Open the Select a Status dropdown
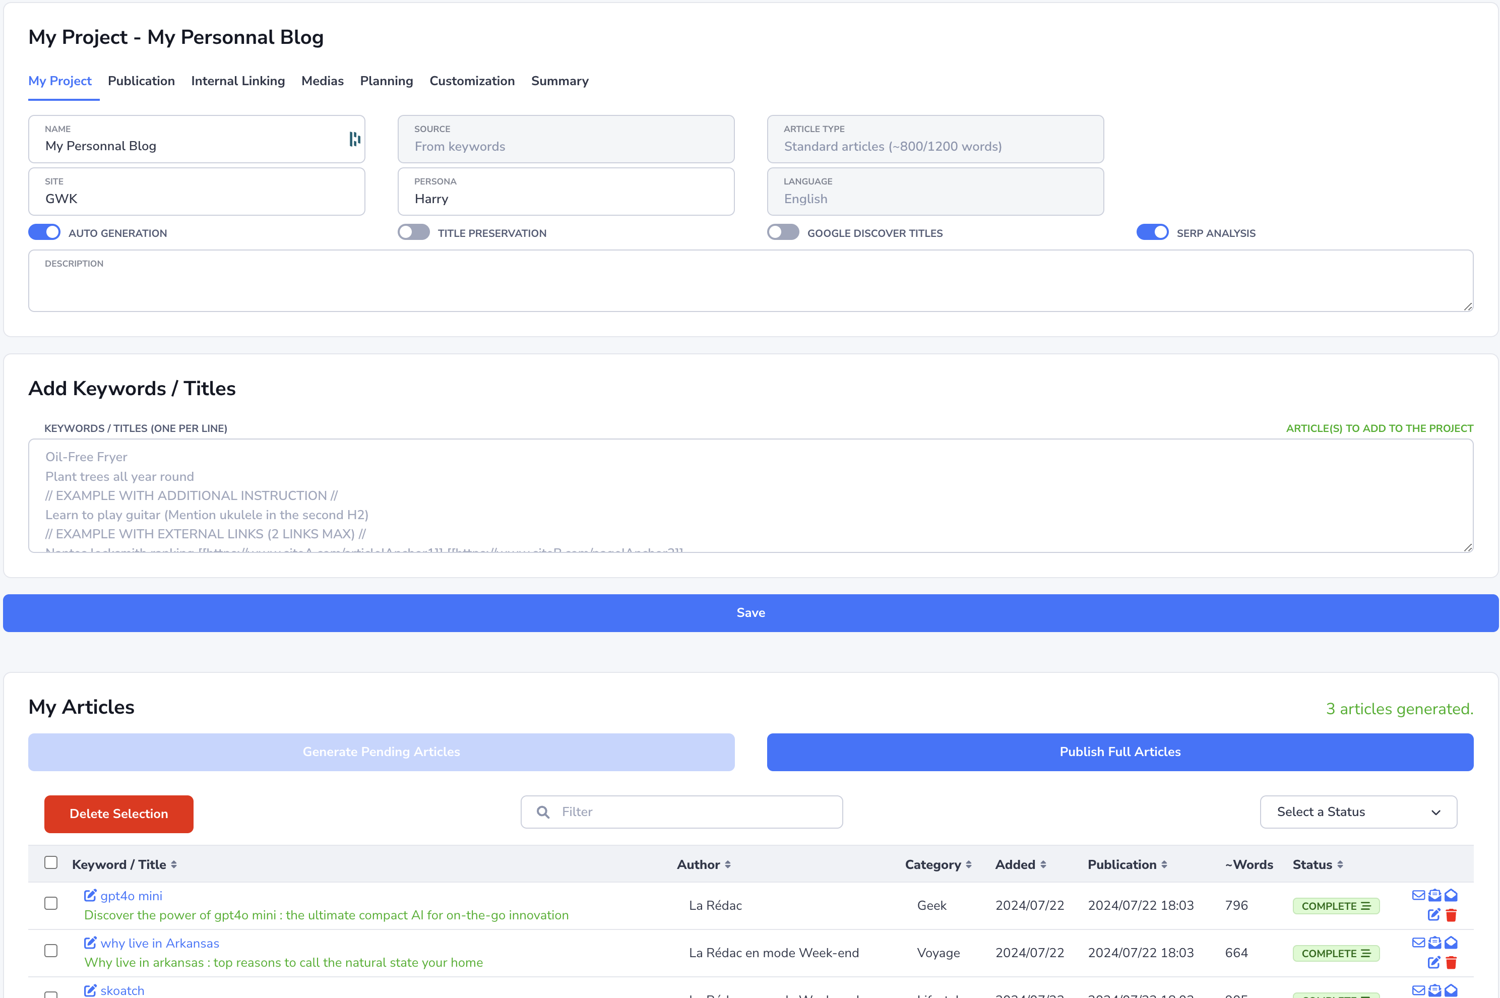The image size is (1500, 998). pos(1358,812)
